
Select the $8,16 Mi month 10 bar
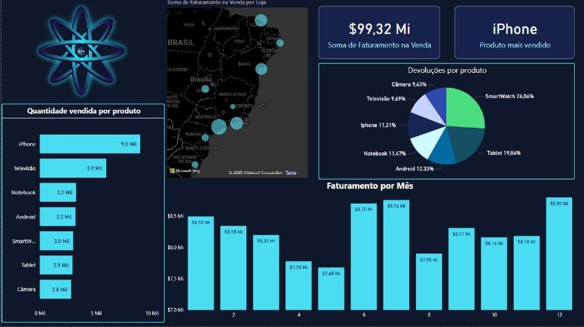pos(494,274)
